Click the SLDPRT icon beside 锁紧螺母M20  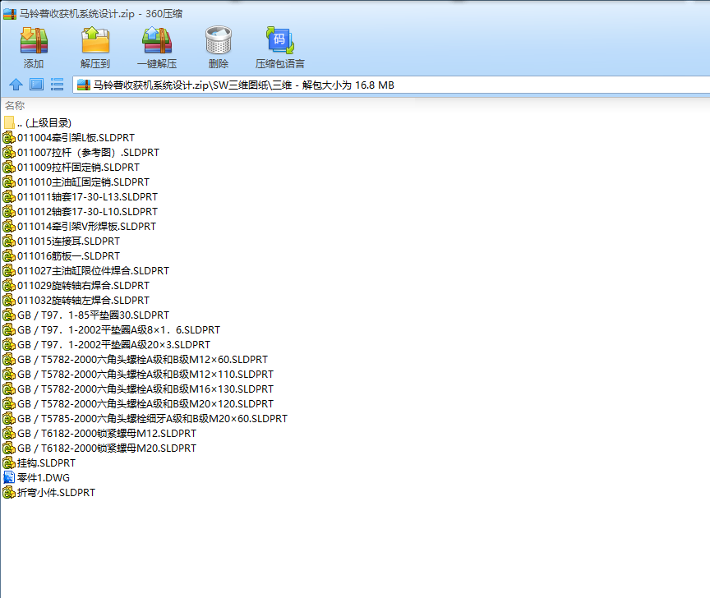point(9,448)
